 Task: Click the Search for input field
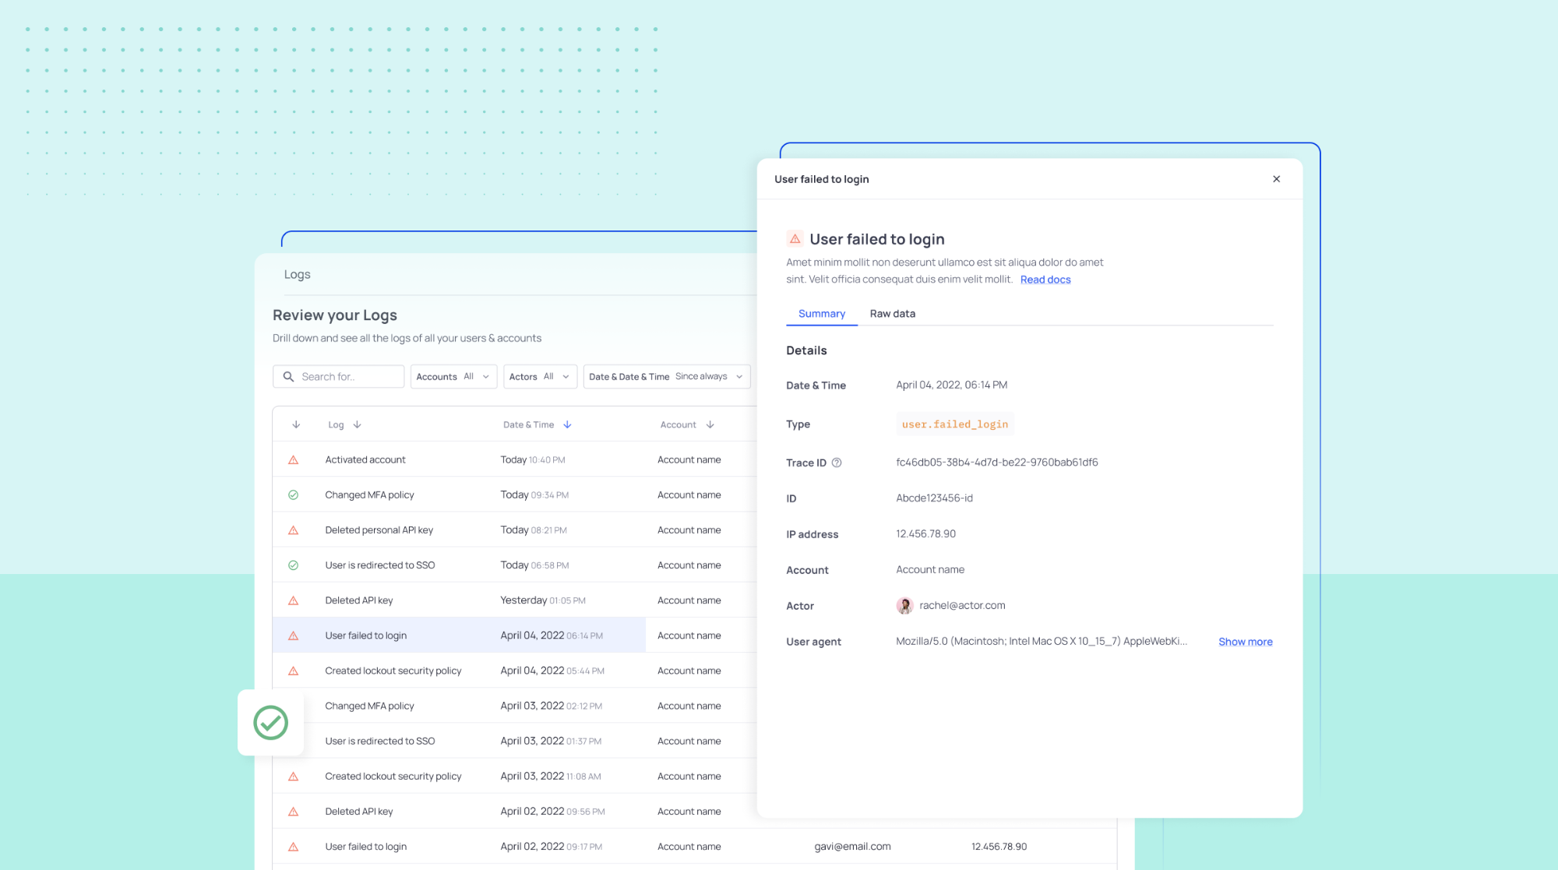point(338,377)
